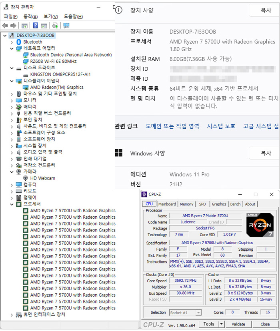Select the RZ608 Wi-Fi 6E 80MHz adapter icon
The image size is (280, 331).
pyautogui.click(x=26, y=62)
